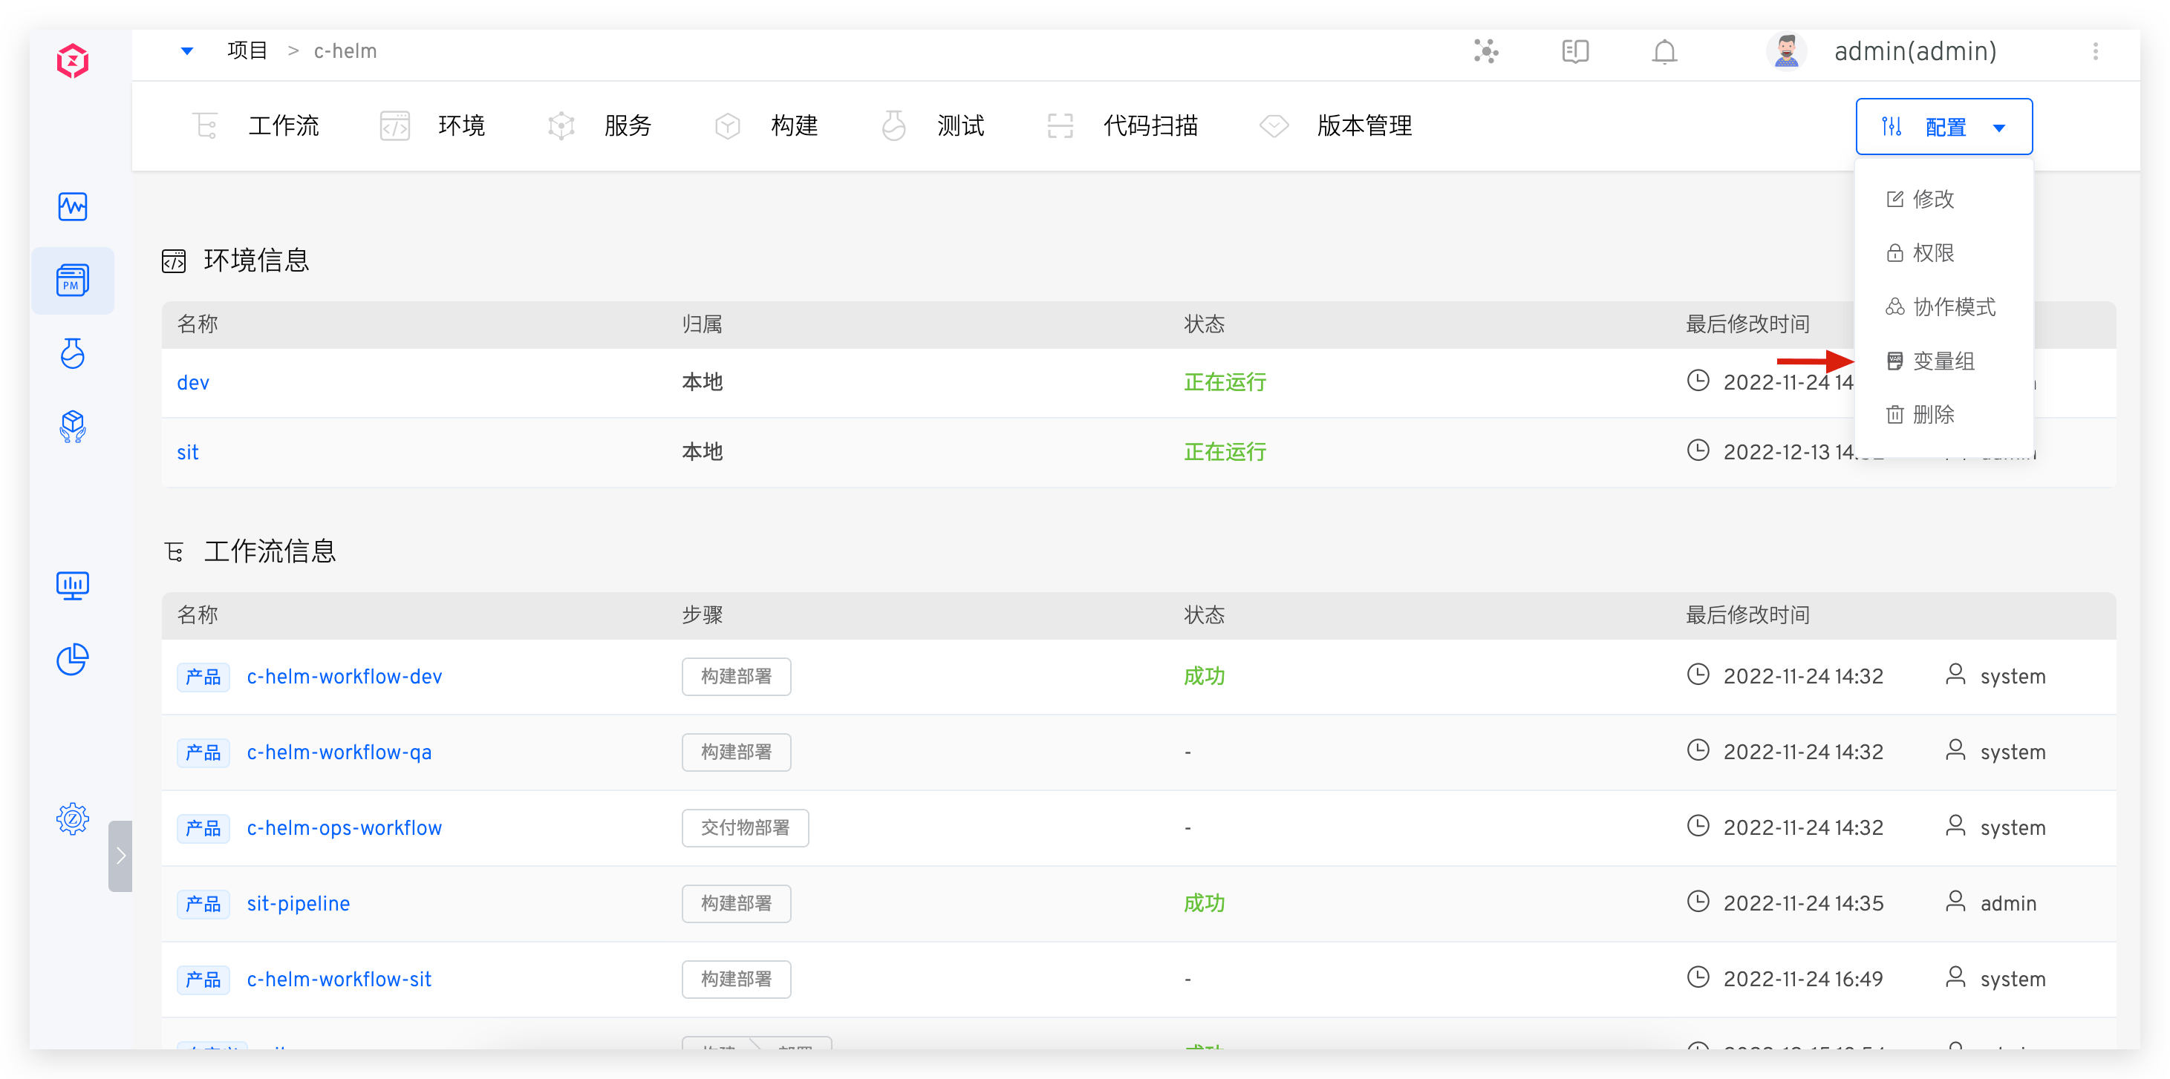Expand the collapsed sidebar arrow
The width and height of the screenshot is (2170, 1079).
pos(120,856)
